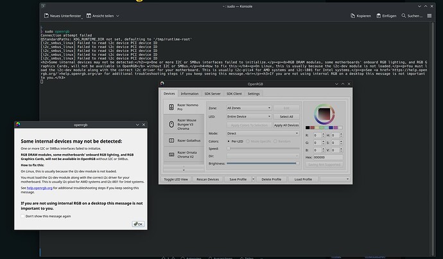The width and height of the screenshot is (443, 259).
Task: Click OpenRGB window title bar app icon
Action: (162, 84)
